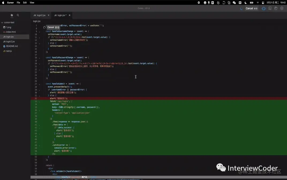Click the microphone menu bar icon
287x180 pixels.
point(209,3)
